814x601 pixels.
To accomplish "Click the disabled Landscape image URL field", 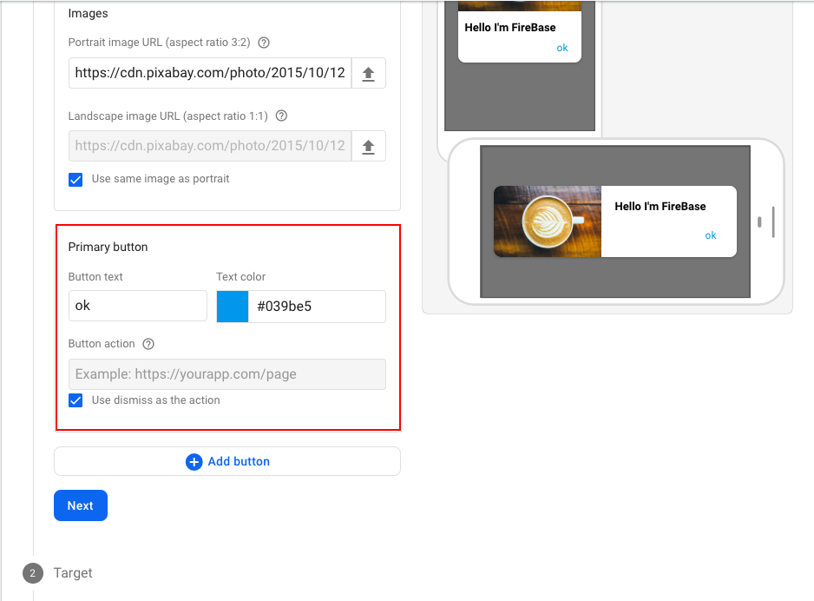I will (210, 146).
